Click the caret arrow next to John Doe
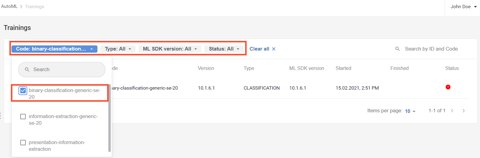Image resolution: width=480 pixels, height=158 pixels. (475, 7)
